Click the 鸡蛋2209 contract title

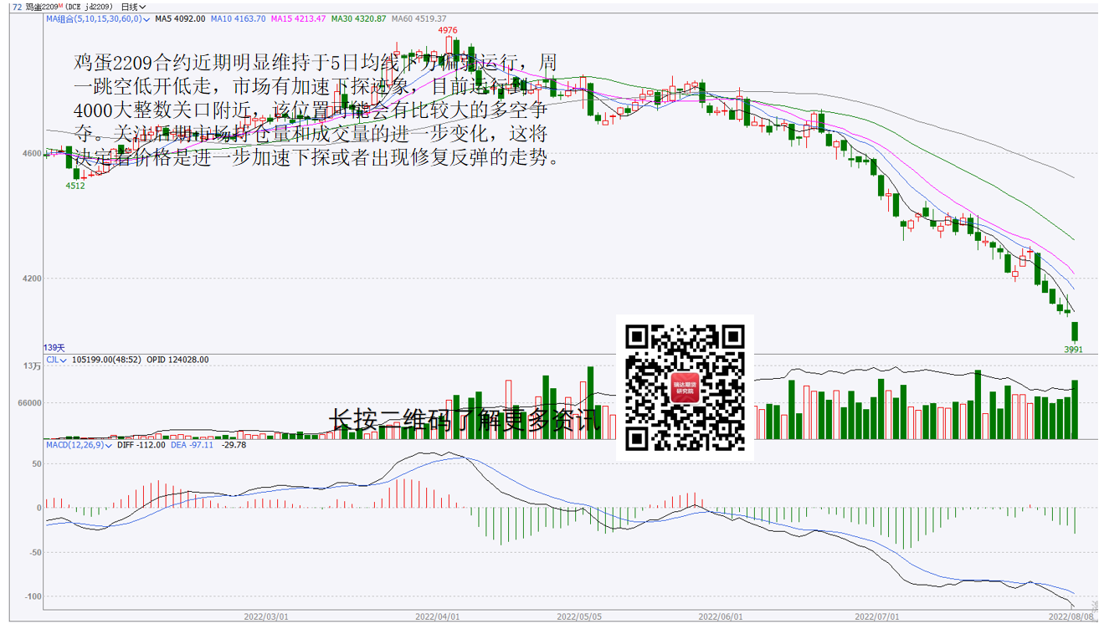point(44,7)
